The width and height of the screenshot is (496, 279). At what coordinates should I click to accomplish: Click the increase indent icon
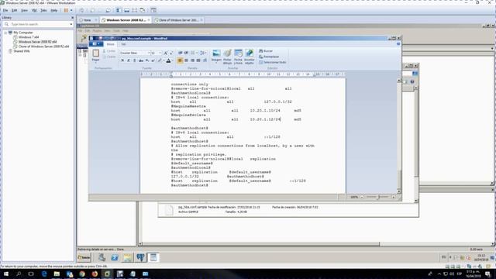[186, 53]
